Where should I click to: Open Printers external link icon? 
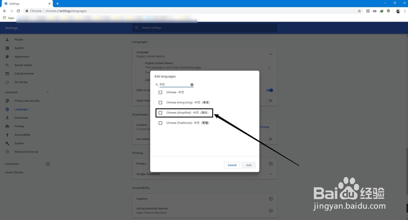coord(271,164)
